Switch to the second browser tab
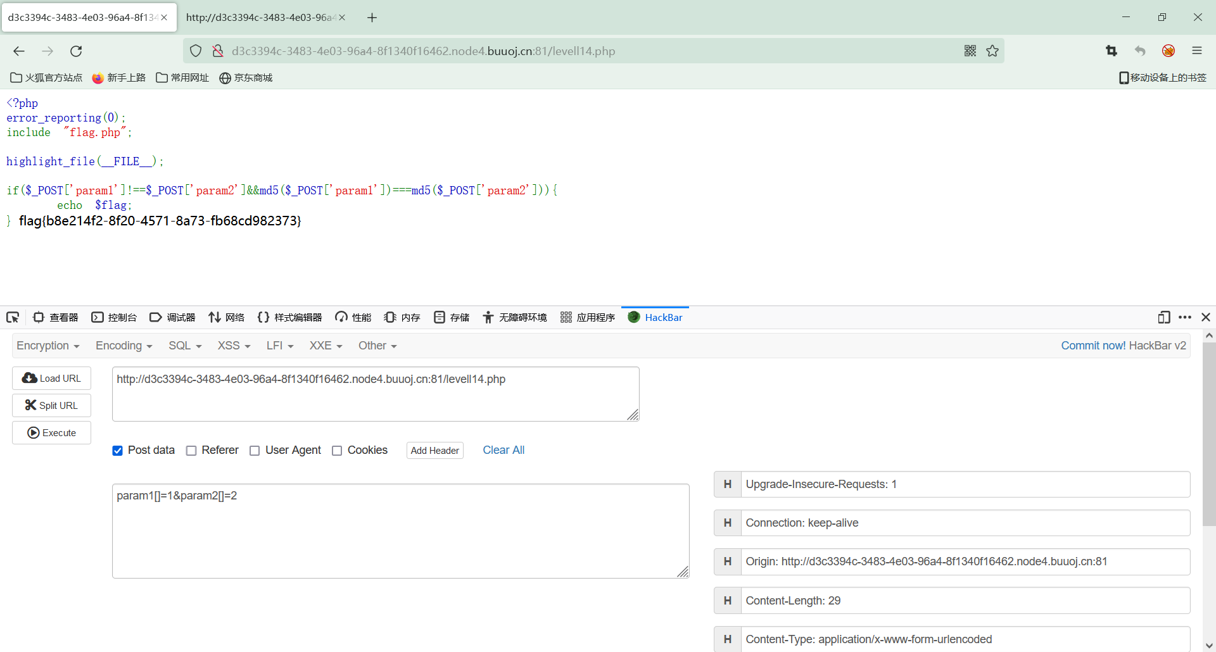 (x=260, y=17)
